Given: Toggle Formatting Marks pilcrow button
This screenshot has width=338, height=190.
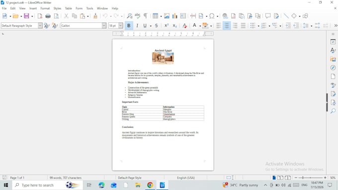Looking at the screenshot, I should (x=146, y=16).
